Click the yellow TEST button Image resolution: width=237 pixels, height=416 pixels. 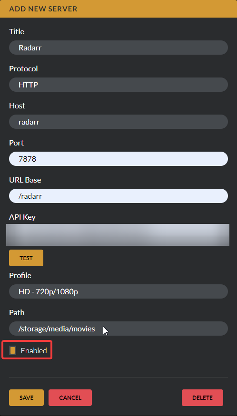(x=26, y=258)
